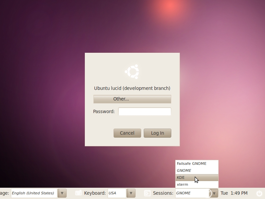The width and height of the screenshot is (265, 199).
Task: Collapse the Sessions dropdown arrow
Action: click(214, 193)
